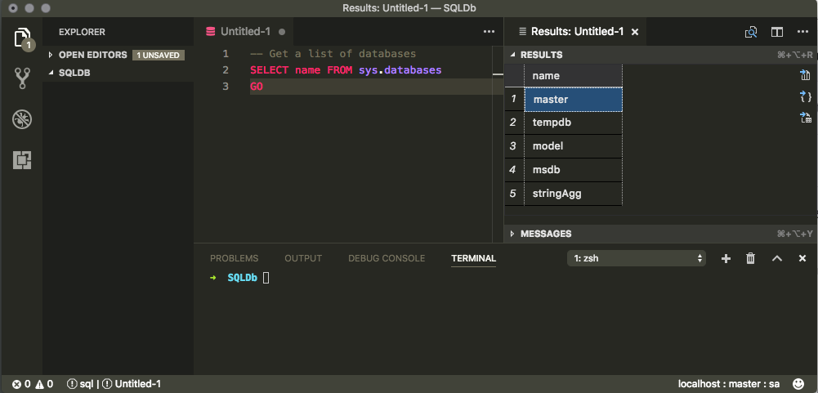Save results as Excel icon
This screenshot has height=393, width=818.
[806, 118]
